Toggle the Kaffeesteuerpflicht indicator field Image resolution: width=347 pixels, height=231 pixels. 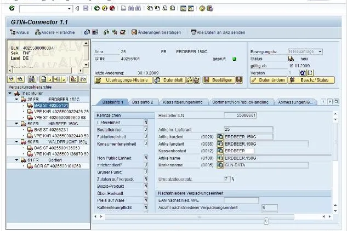coord(146,207)
